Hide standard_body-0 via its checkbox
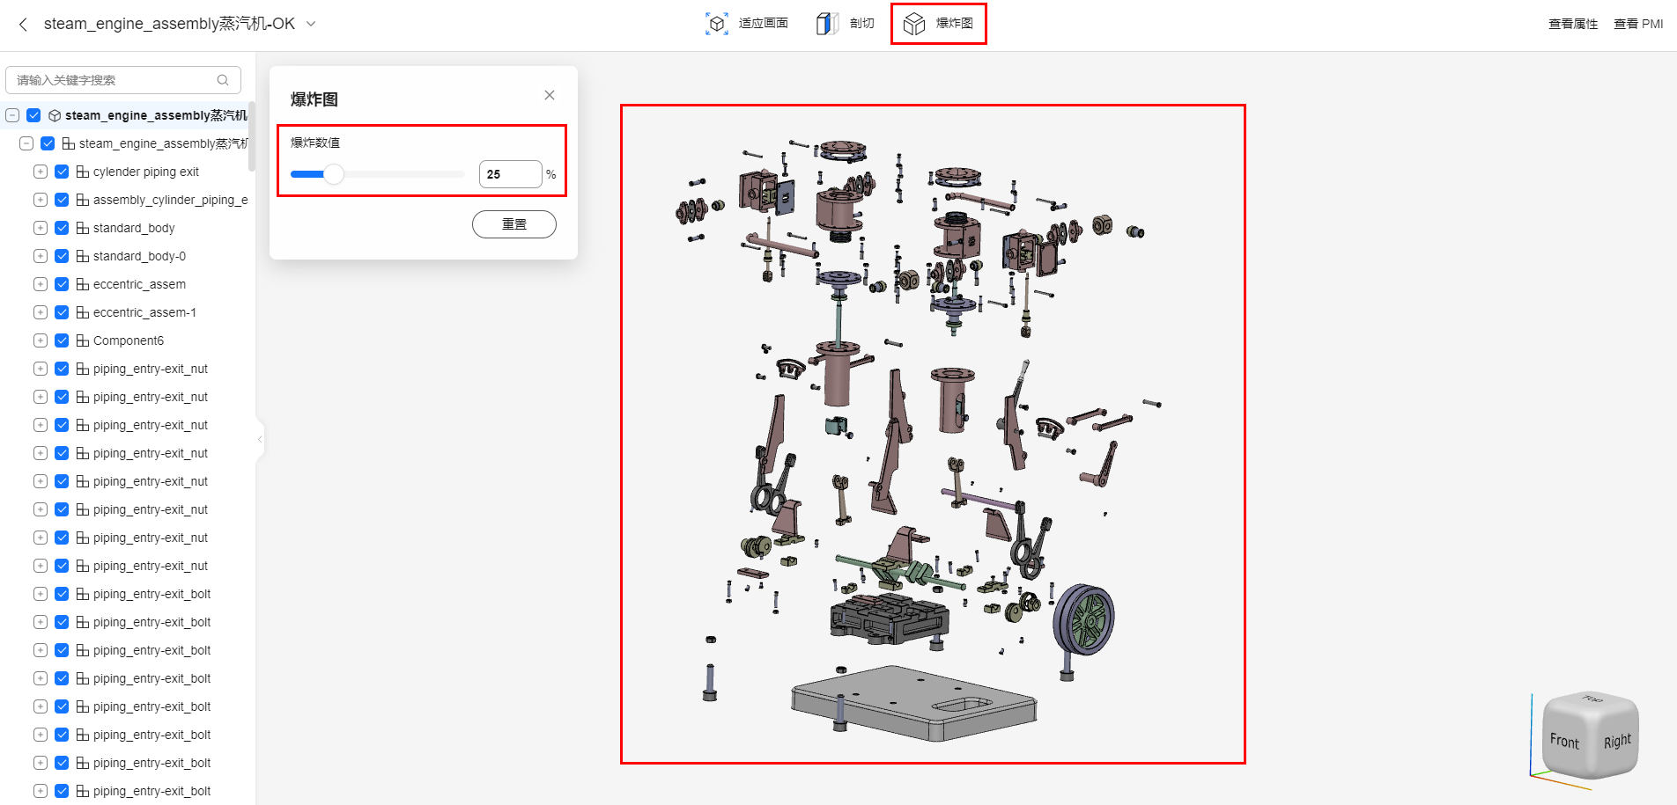1677x805 pixels. click(62, 256)
